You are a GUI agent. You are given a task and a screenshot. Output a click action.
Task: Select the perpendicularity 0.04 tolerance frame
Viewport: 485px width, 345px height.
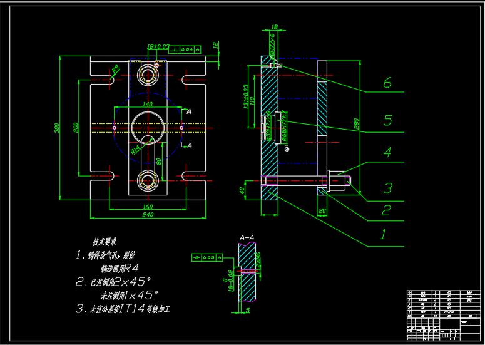[x=185, y=49]
